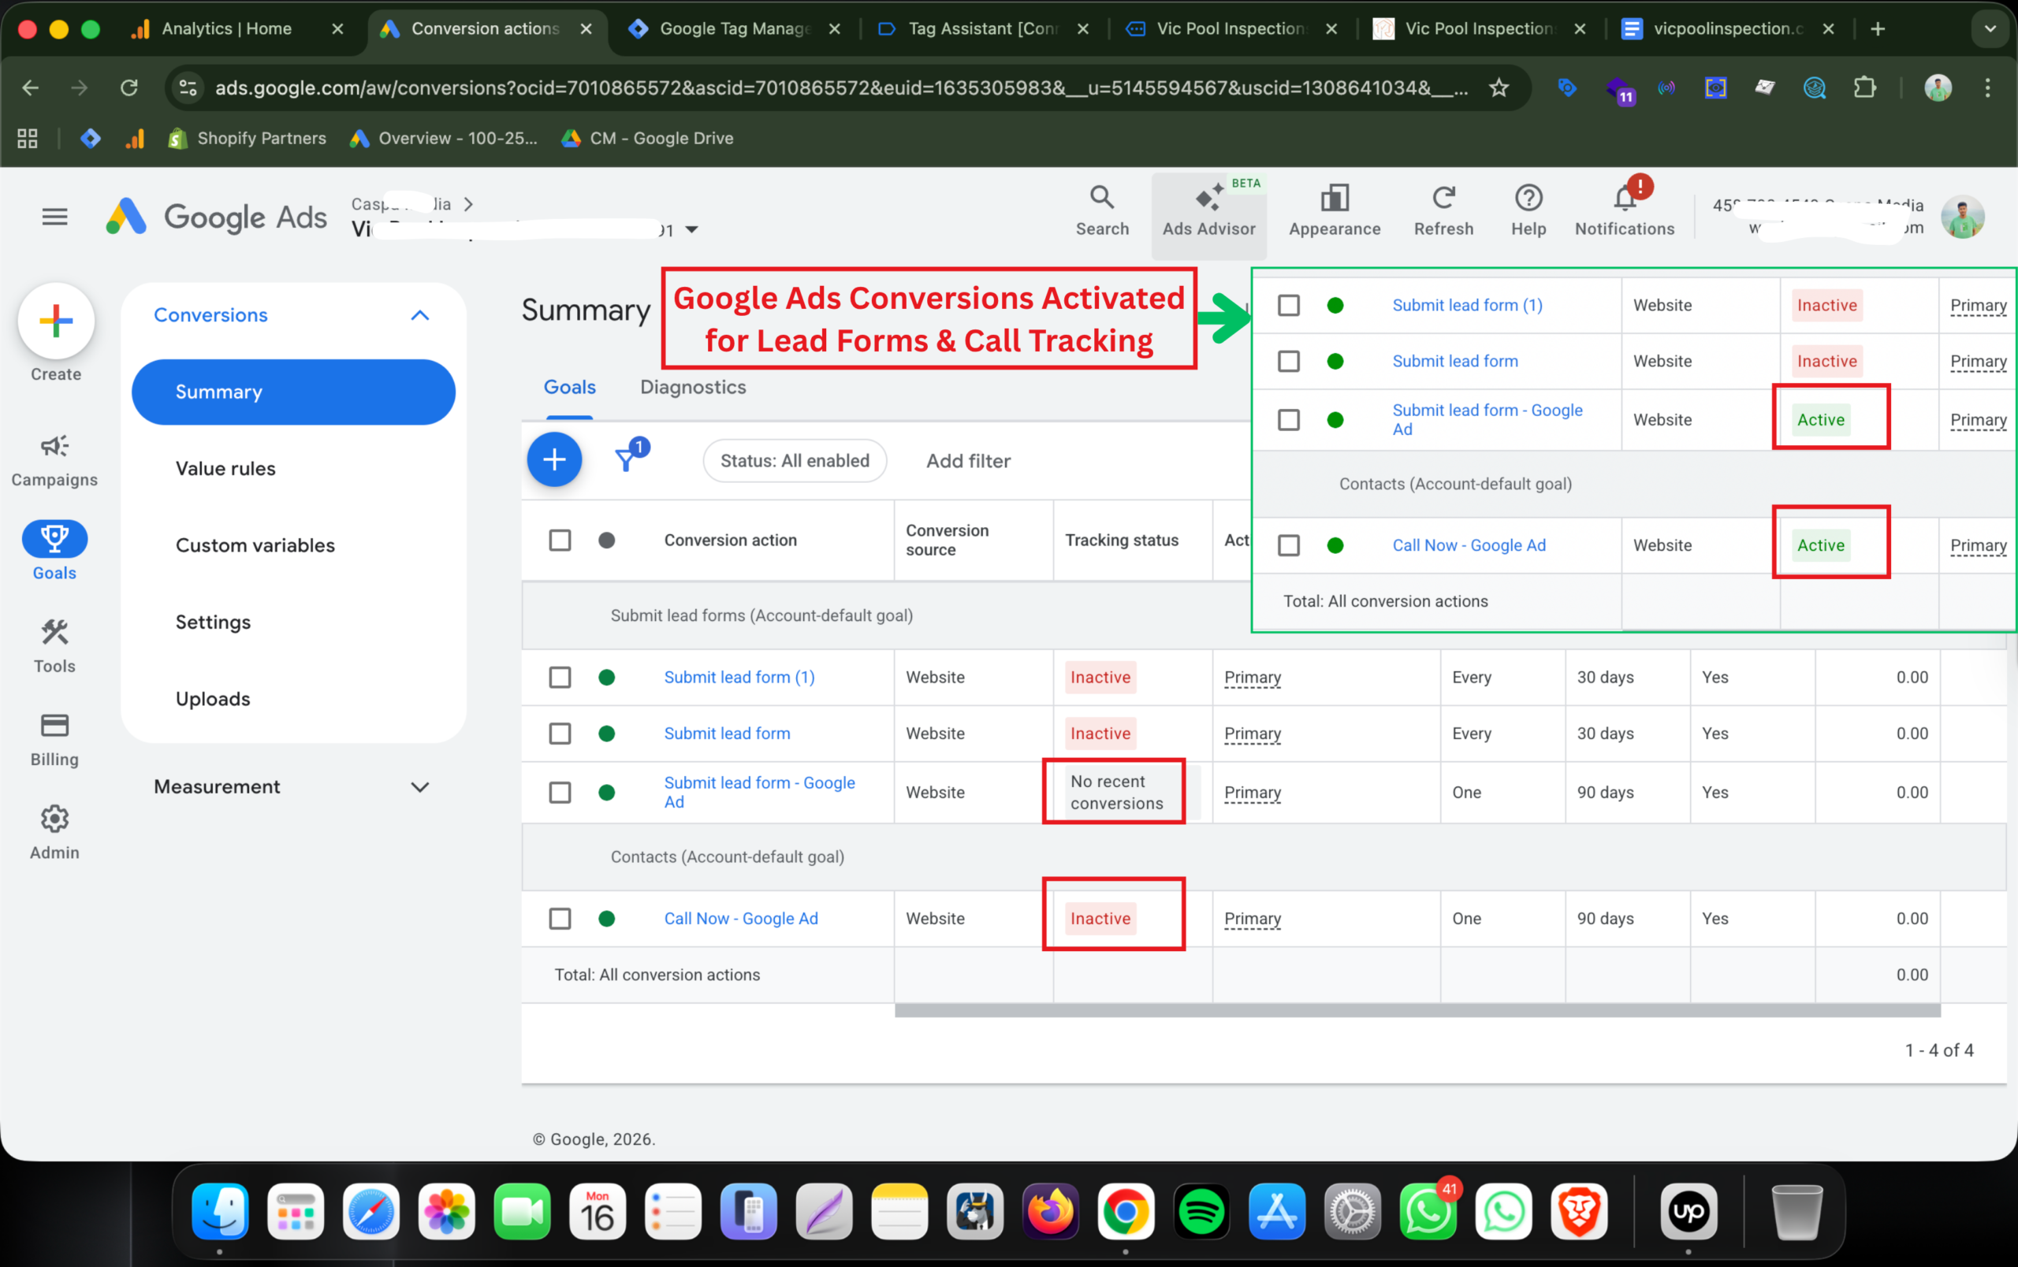Toggle the select-all header checkbox
Image resolution: width=2018 pixels, height=1267 pixels.
point(560,540)
